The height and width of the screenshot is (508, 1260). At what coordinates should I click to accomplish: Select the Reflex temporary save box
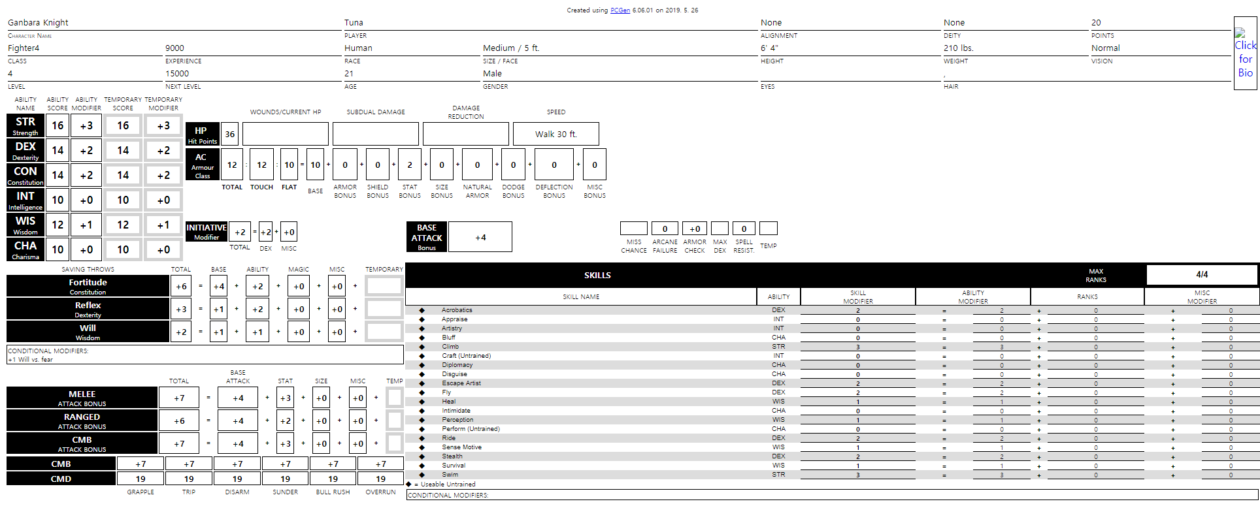coord(384,309)
